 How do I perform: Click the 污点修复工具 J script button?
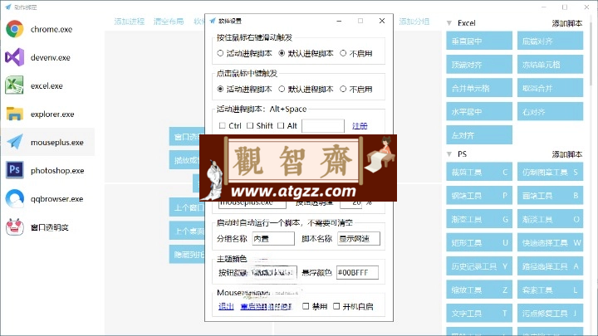click(551, 313)
